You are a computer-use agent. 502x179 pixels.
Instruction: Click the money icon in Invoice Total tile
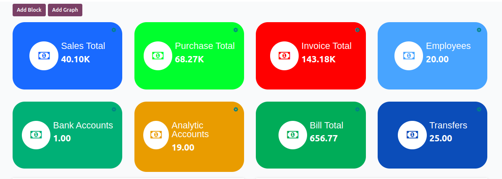[x=284, y=56]
